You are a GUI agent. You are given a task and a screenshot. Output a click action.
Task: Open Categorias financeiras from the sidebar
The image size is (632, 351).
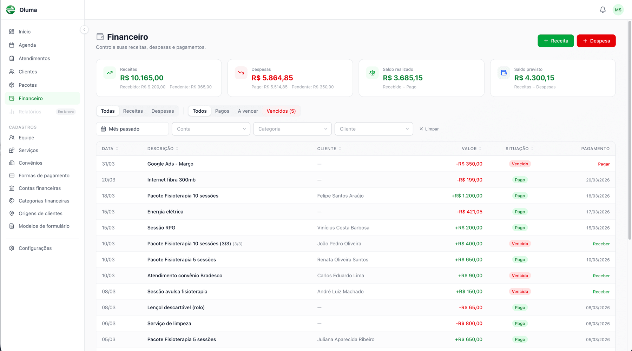44,201
